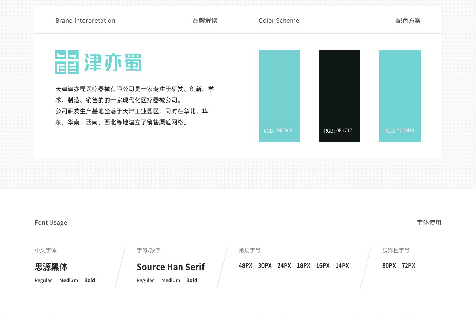Image resolution: width=476 pixels, height=319 pixels.
Task: Click the Color Scheme heading
Action: (279, 21)
